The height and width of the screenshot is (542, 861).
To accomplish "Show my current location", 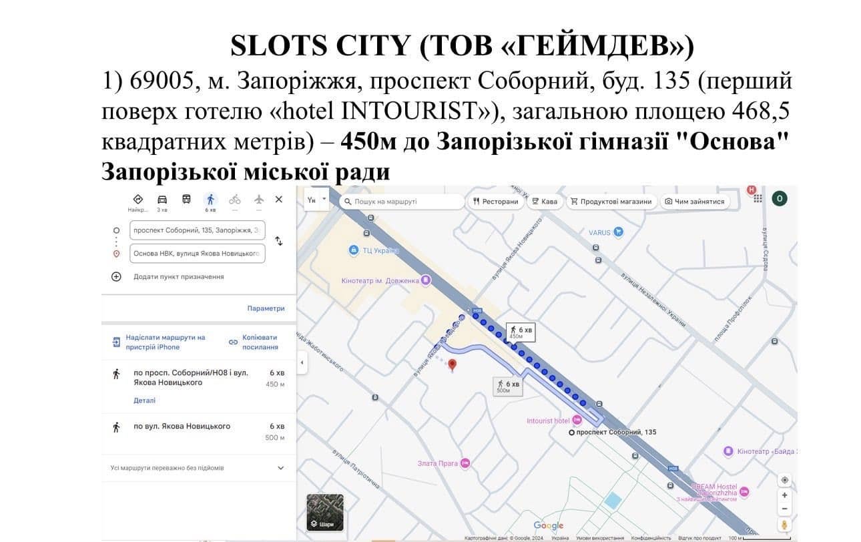I will (x=785, y=480).
